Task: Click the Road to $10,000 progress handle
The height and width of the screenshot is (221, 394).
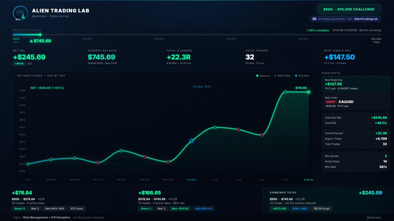Action: point(40,34)
